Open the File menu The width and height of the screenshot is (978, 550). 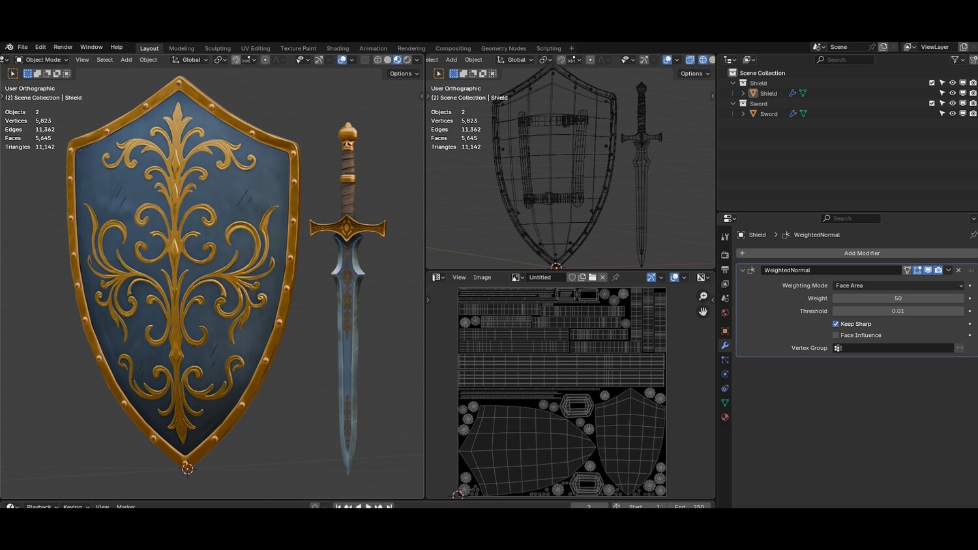(23, 47)
